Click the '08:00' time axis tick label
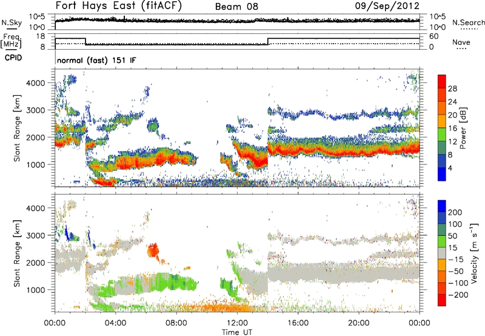 (176, 323)
